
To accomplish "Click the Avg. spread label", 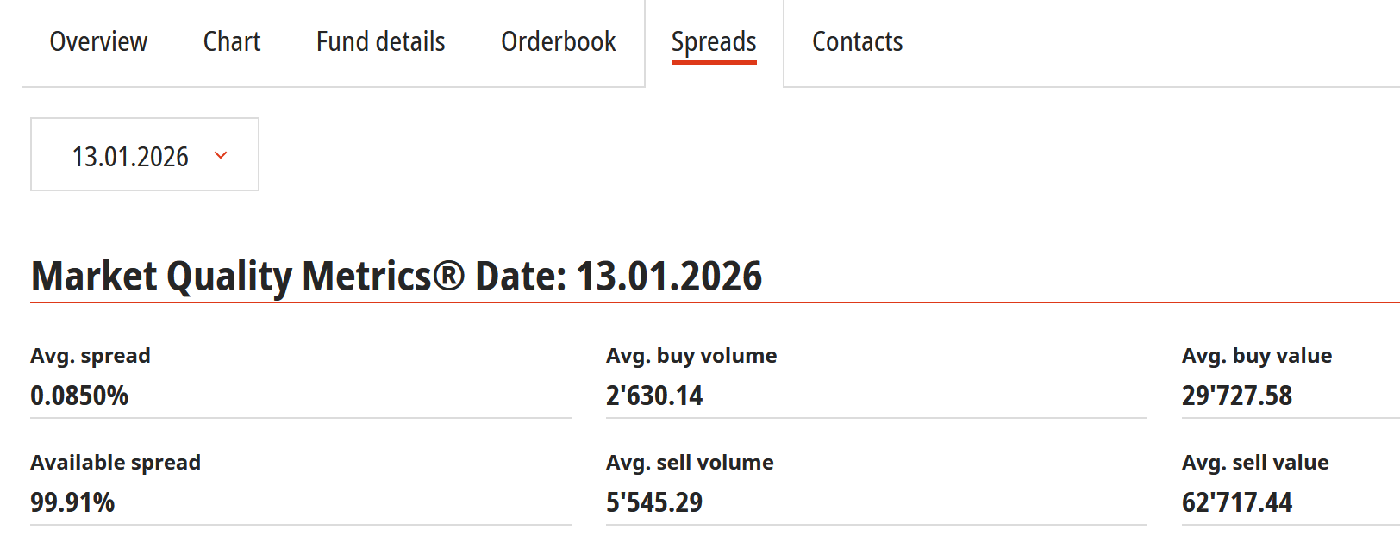I will coord(91,356).
